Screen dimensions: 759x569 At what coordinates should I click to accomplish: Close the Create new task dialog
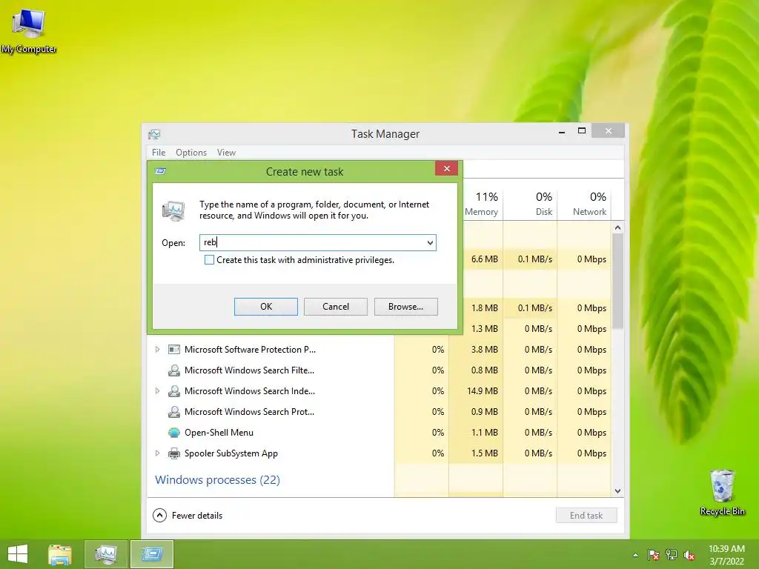click(446, 168)
